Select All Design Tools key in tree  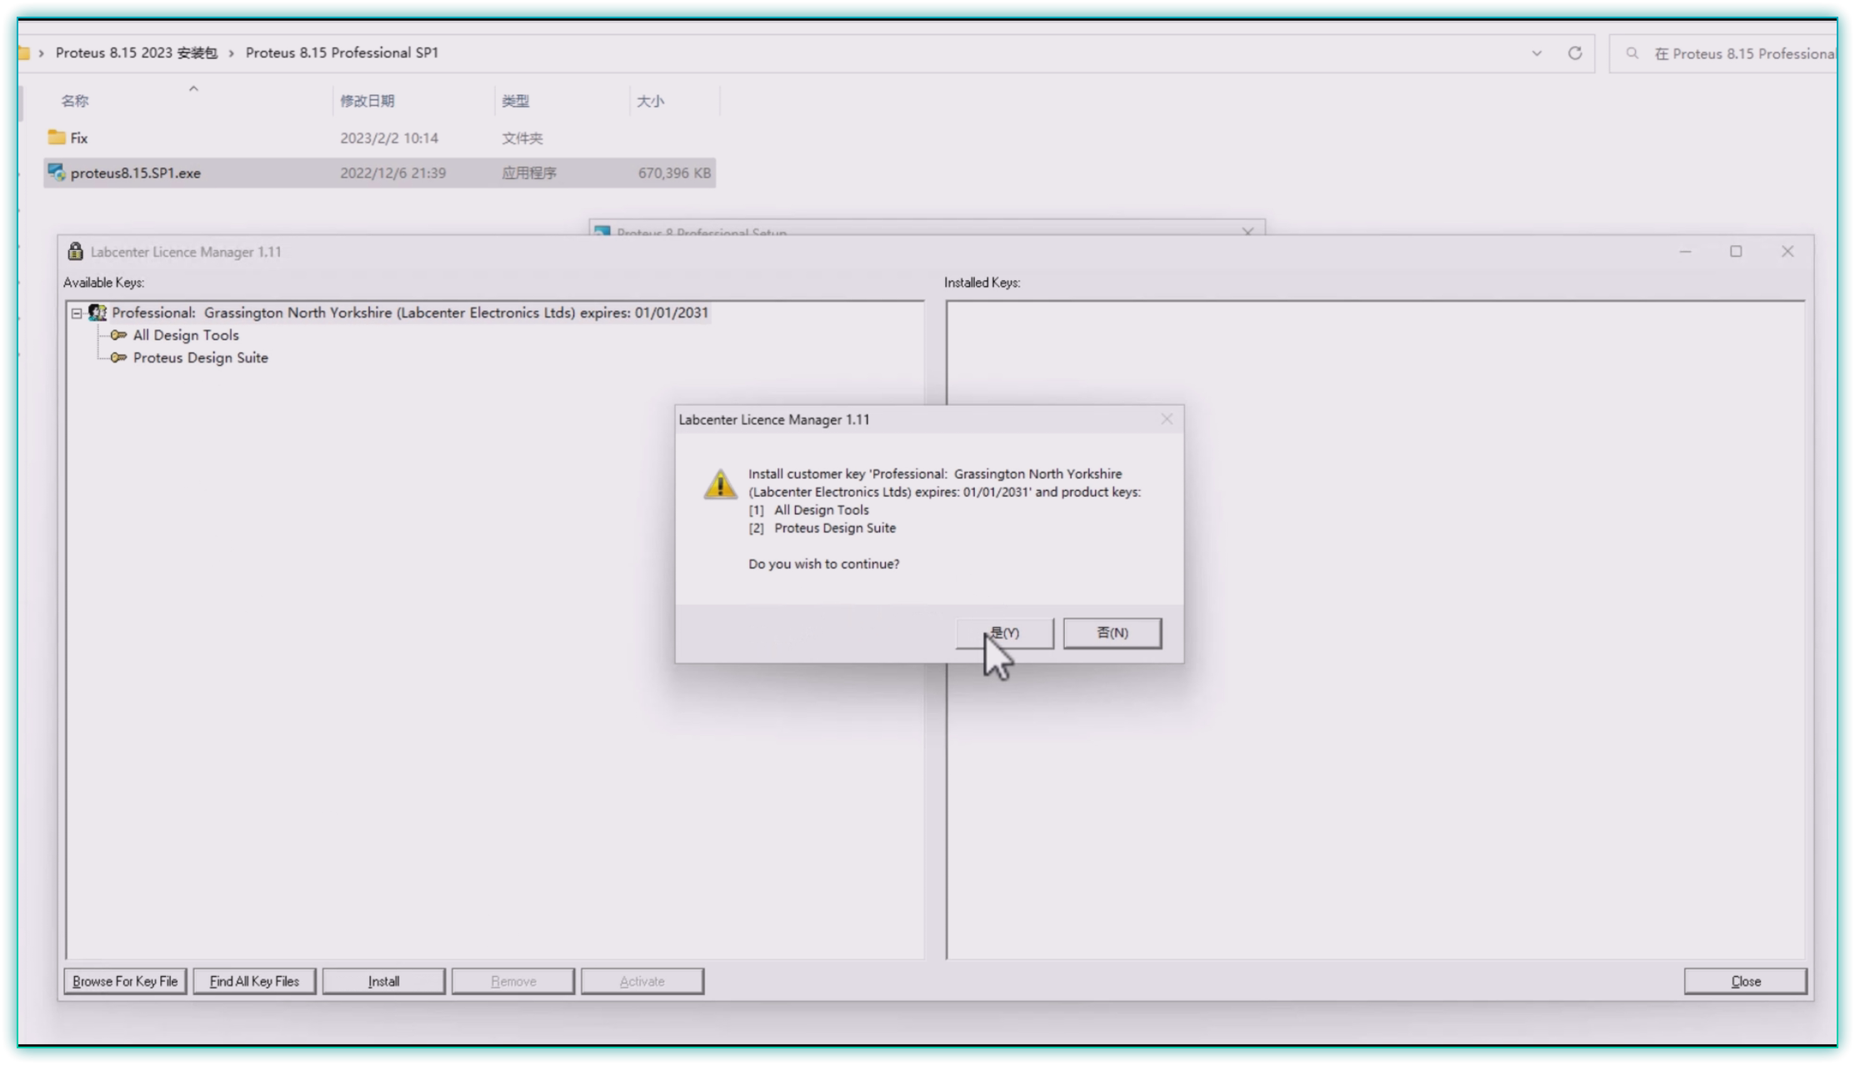coord(186,335)
